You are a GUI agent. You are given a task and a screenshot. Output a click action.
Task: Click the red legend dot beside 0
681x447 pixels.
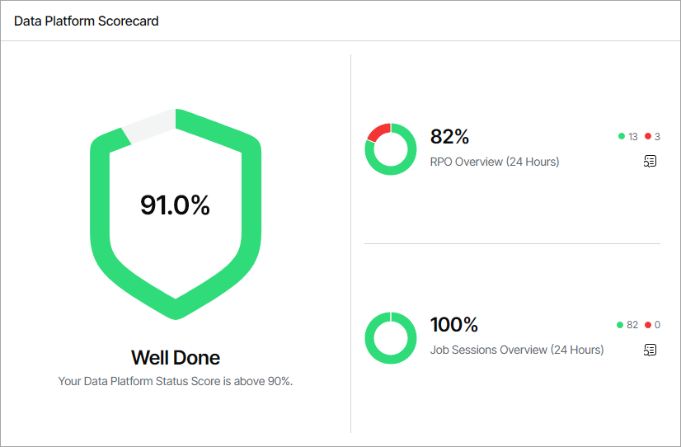tap(648, 325)
